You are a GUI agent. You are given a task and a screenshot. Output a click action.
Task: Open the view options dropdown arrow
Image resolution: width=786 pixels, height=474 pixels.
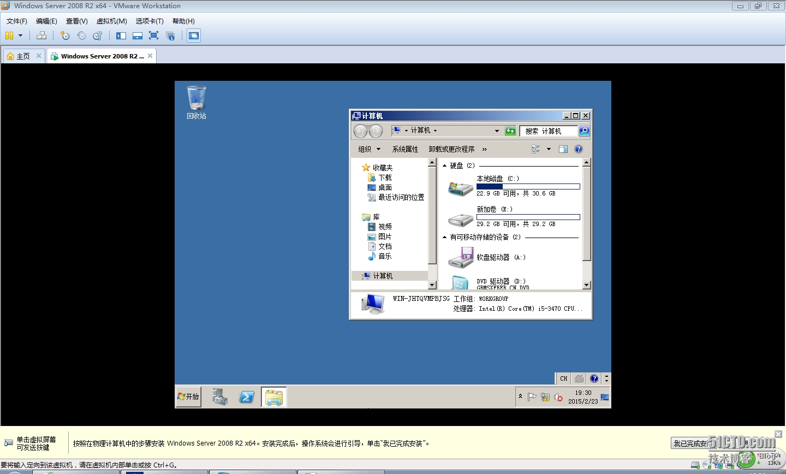[549, 149]
